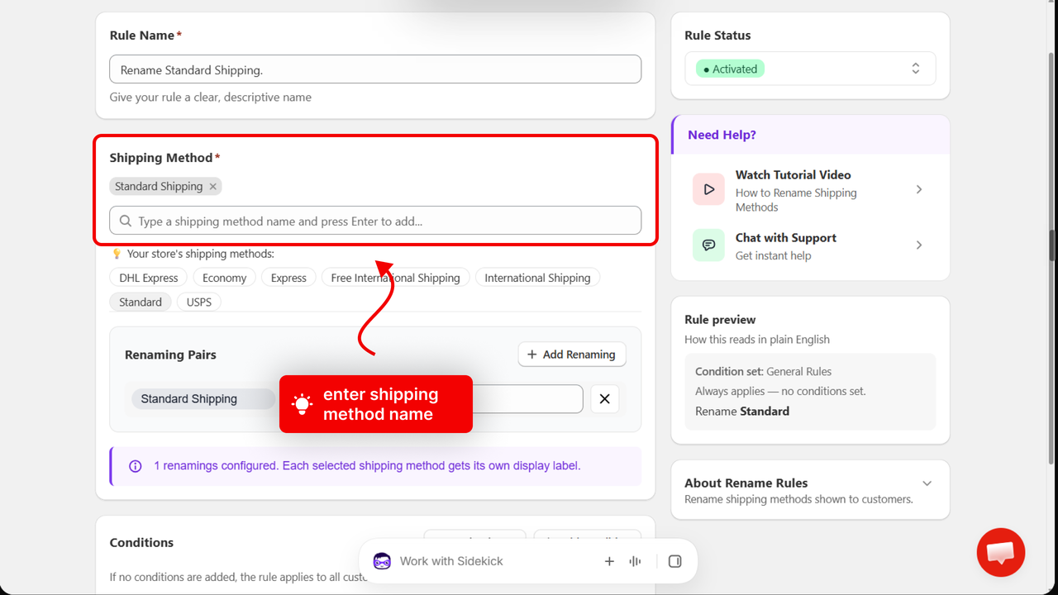Select the USPS shipping method chip

pos(199,302)
